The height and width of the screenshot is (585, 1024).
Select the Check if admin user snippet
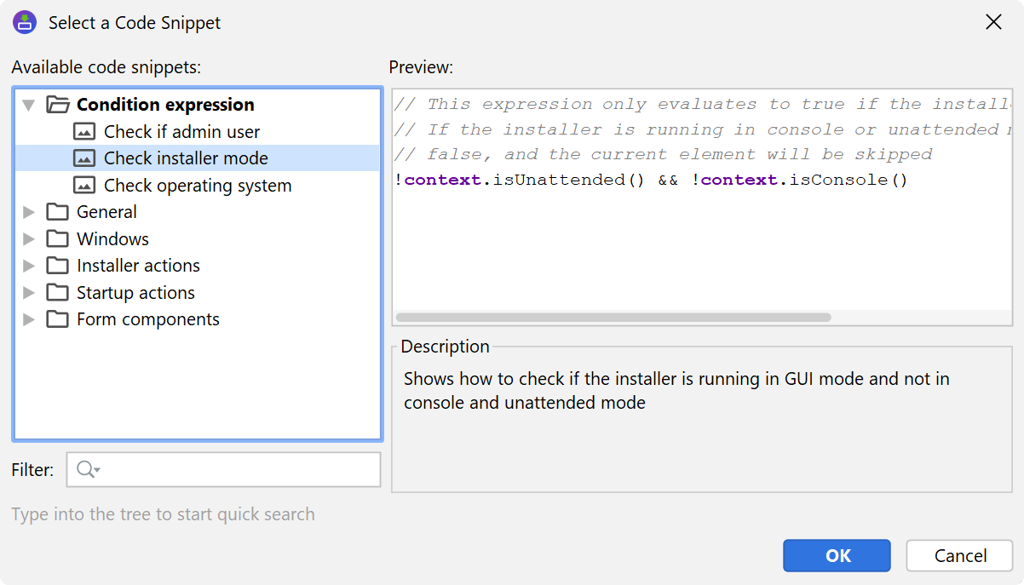pos(181,132)
